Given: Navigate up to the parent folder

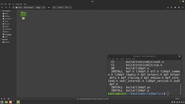Looking at the screenshot, I should pyautogui.click(x=10, y=8).
